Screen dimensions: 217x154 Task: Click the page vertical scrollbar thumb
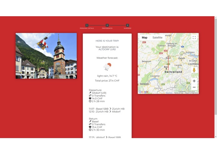click(216, 67)
